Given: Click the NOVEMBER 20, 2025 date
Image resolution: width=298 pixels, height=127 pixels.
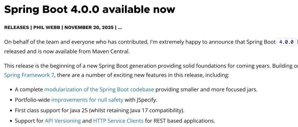Looking at the screenshot, I should (89, 27).
